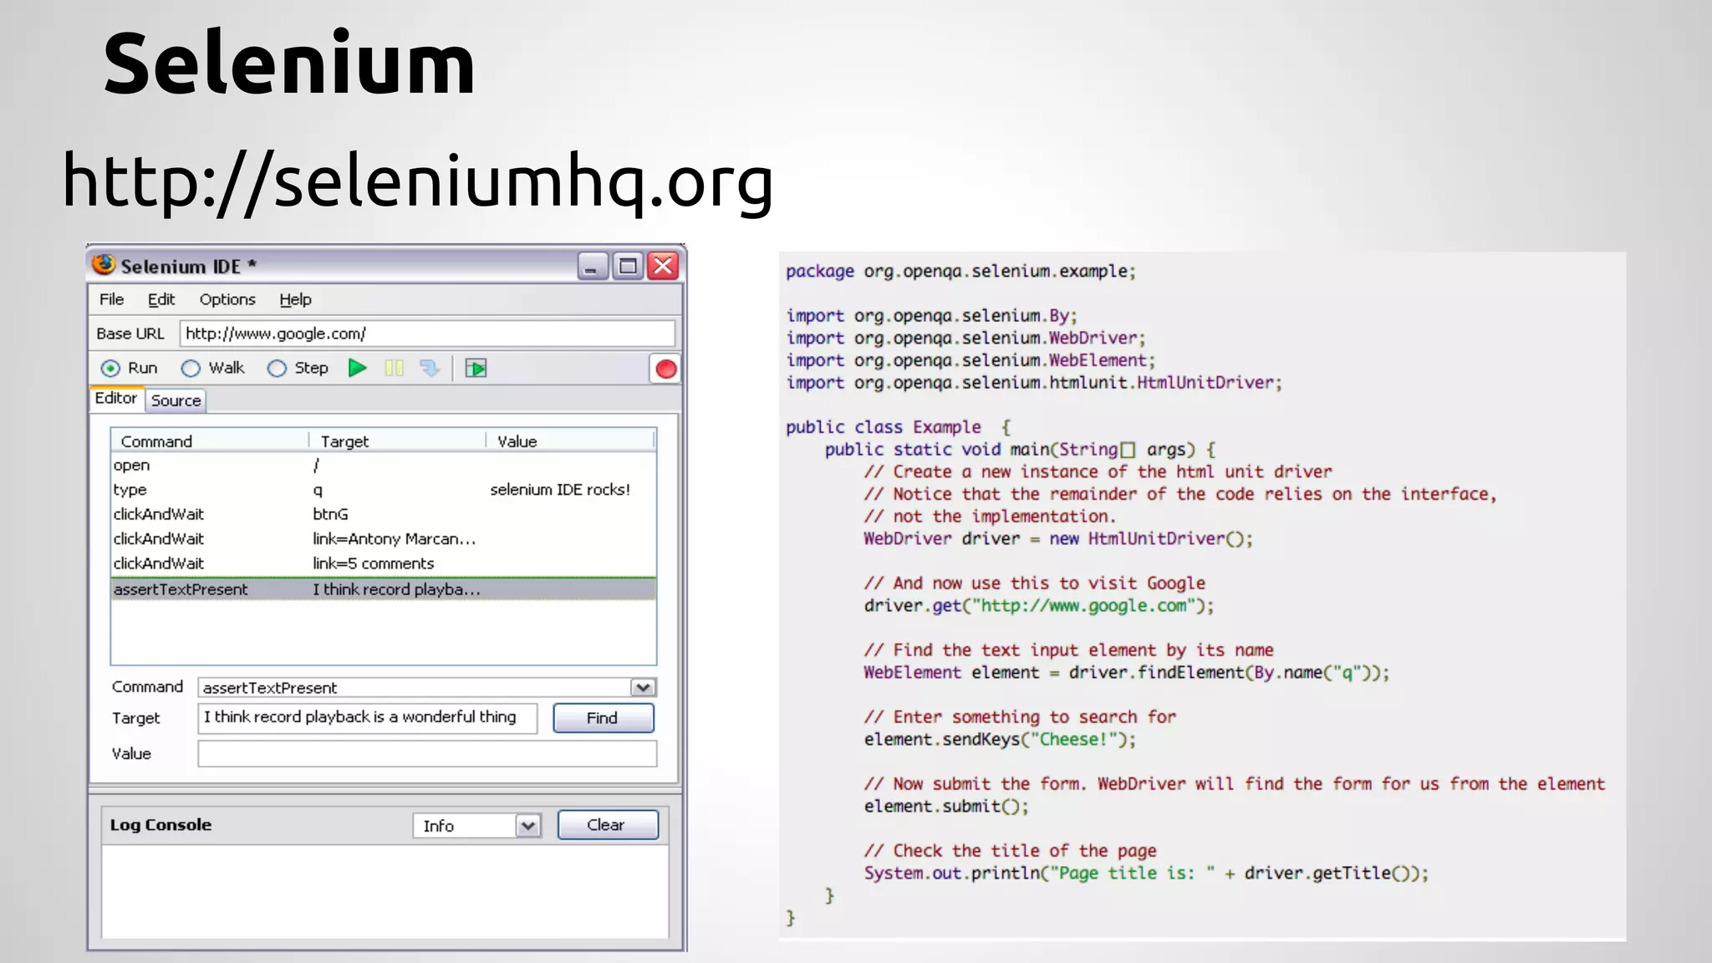Screen dimensions: 1712x963
Task: Click the 'selenium IDE rocks!' value cell
Action: 560,490
